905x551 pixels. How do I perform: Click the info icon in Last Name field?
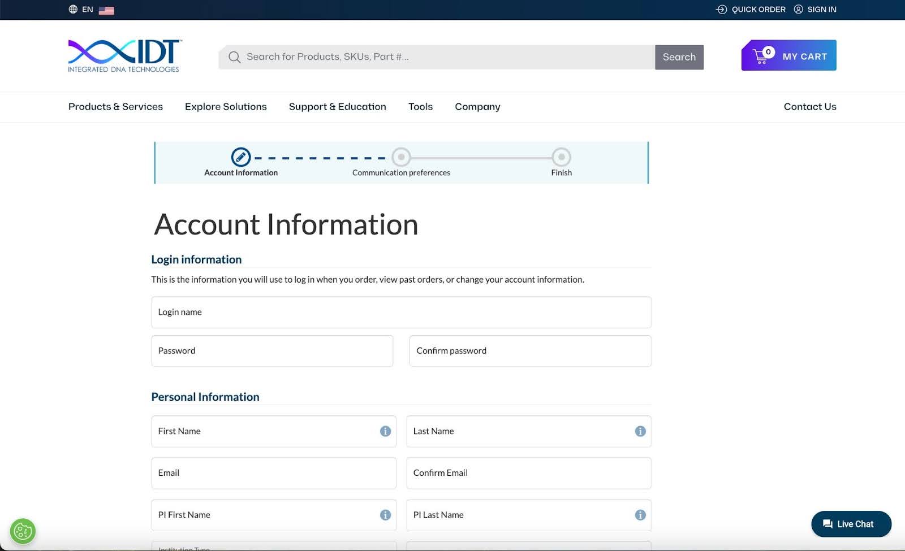click(640, 431)
